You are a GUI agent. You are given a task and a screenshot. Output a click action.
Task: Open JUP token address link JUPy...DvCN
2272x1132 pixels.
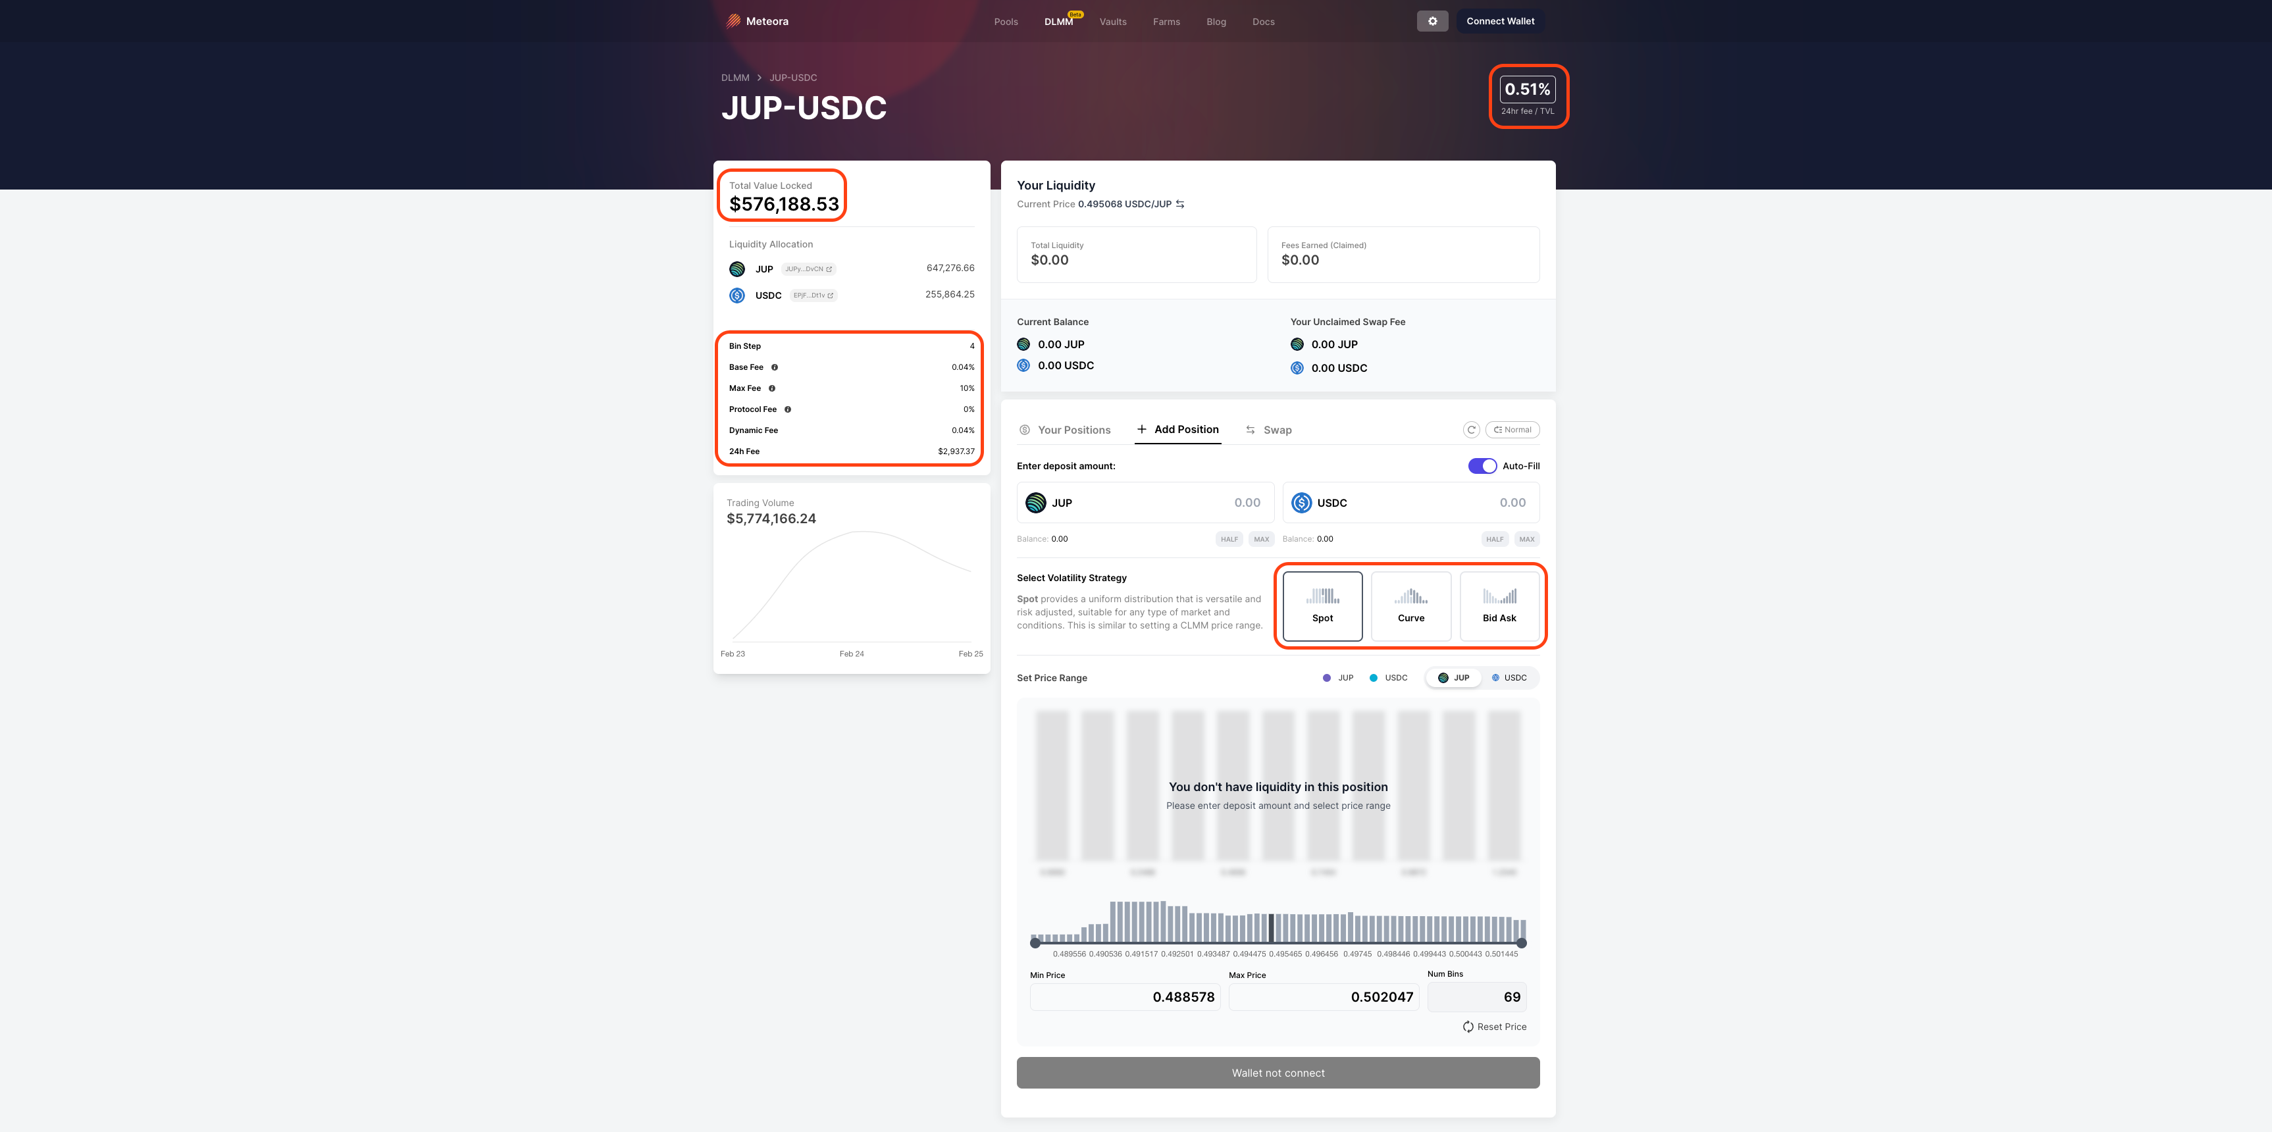(x=809, y=269)
